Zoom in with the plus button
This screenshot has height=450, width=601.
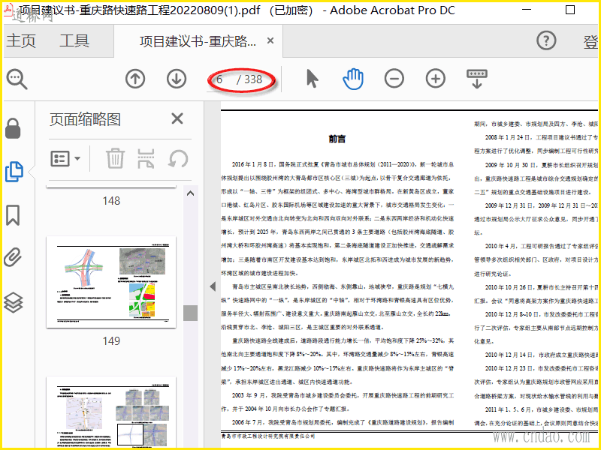[436, 79]
